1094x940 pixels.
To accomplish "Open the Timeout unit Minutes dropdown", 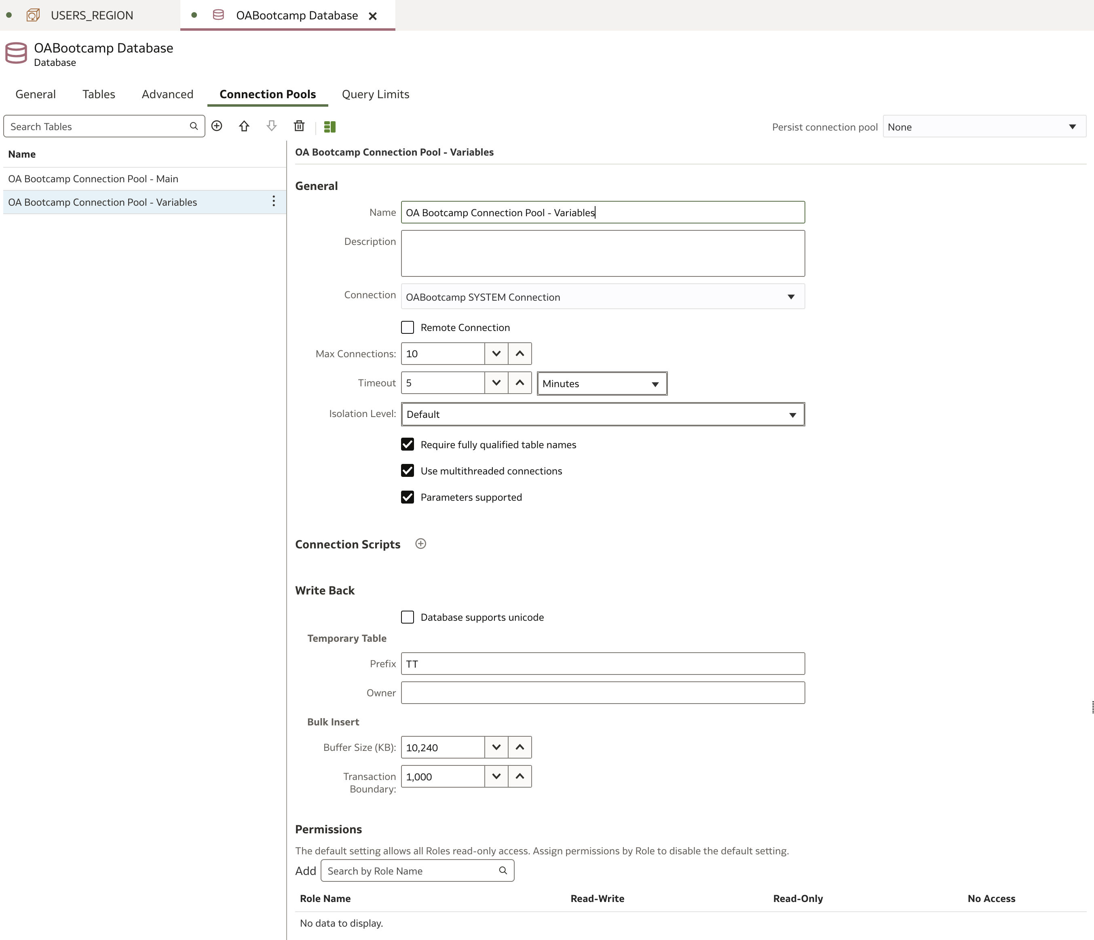I will (602, 384).
